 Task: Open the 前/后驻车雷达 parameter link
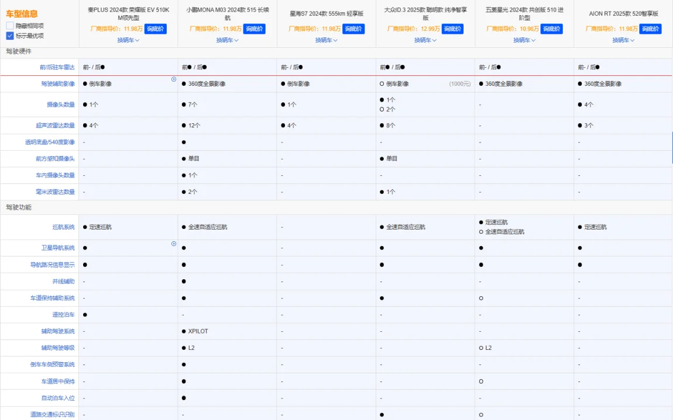pos(57,68)
